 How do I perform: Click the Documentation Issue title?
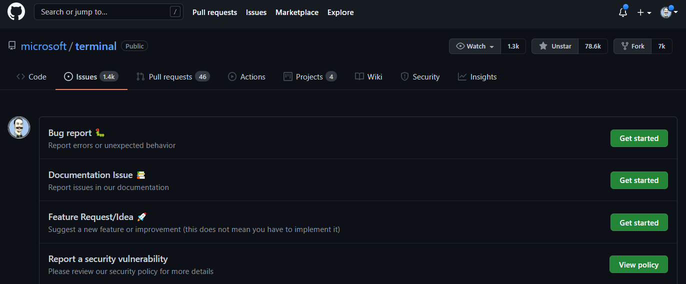point(90,175)
